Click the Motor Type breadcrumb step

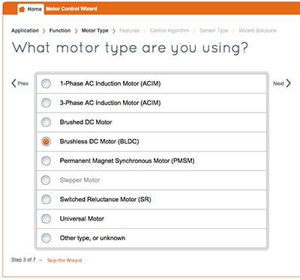95,31
